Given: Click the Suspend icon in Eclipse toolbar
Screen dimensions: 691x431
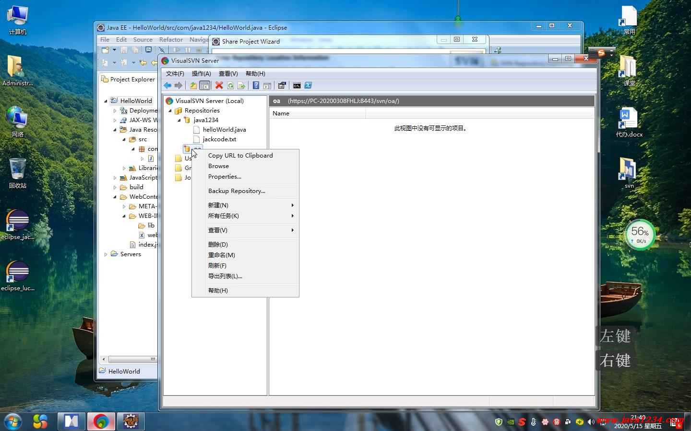Looking at the screenshot, I should [x=188, y=50].
